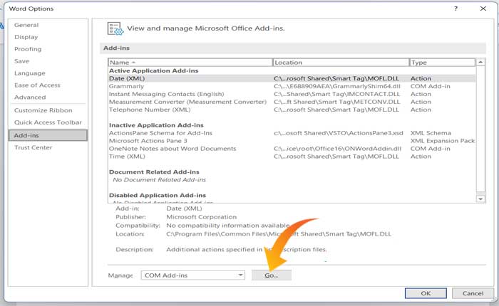Click the Help question mark button

455,8
